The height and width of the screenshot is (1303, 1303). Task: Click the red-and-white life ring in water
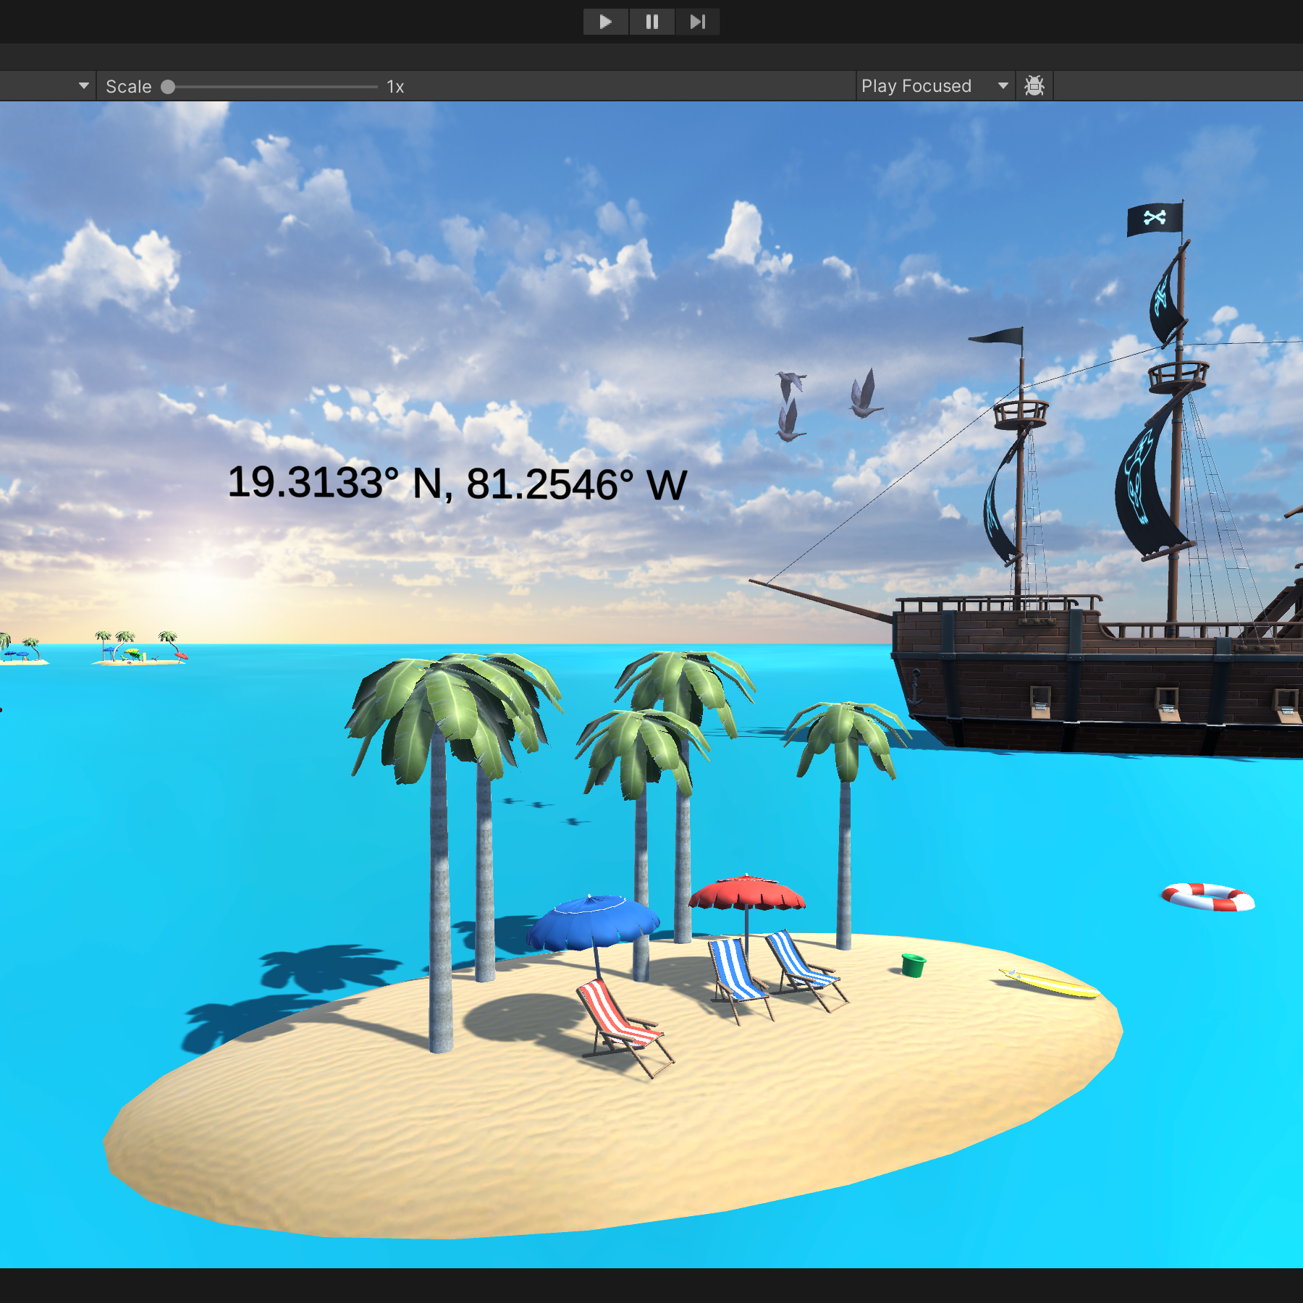(x=1207, y=897)
